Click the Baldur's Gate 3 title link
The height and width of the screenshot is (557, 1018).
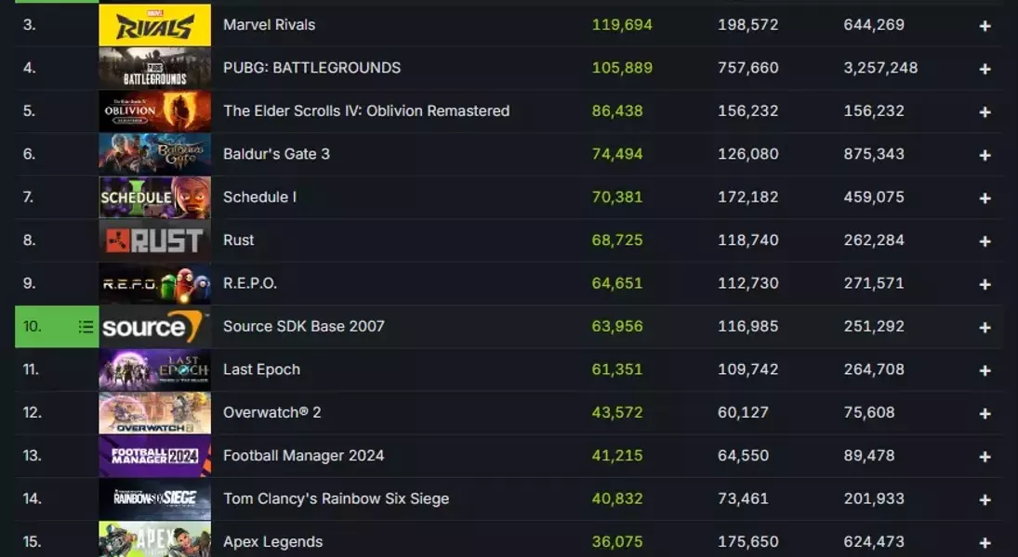(x=276, y=154)
